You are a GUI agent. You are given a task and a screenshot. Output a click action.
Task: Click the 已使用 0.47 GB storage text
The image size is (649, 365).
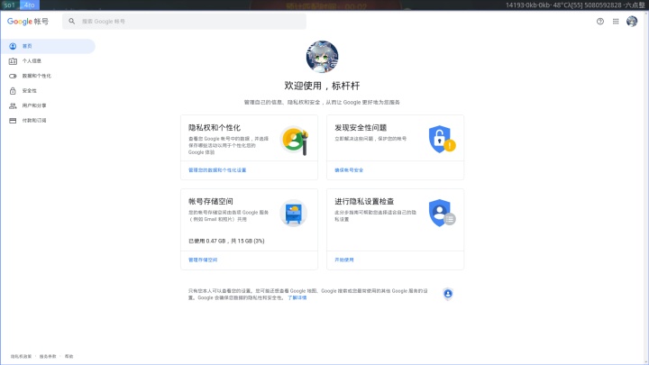click(226, 241)
